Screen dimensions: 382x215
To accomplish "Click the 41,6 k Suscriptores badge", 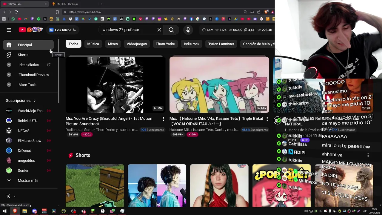I will [255, 130].
